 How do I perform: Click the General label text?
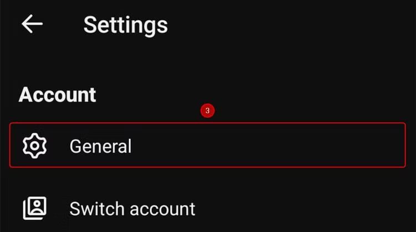(x=100, y=146)
